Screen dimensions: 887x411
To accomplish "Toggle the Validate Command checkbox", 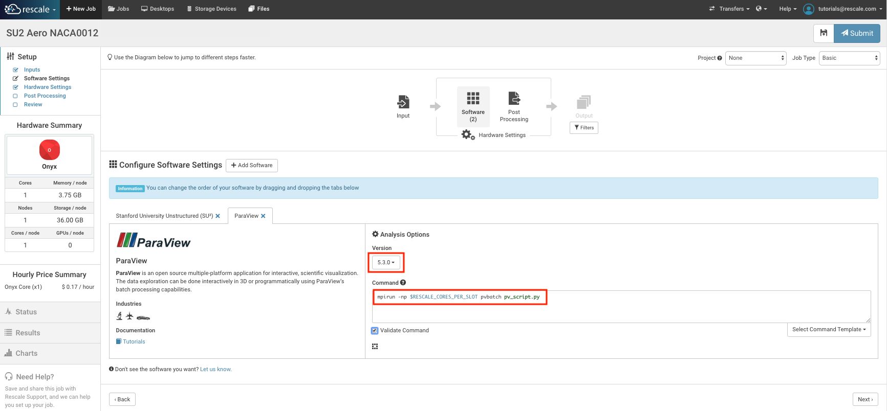I will coord(375,331).
